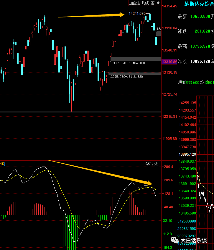Click the white 13895.120 intraday baseline value
The height and width of the screenshot is (250, 214).
coord(187,154)
